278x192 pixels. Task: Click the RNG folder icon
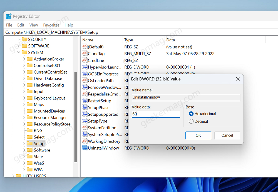(30, 131)
